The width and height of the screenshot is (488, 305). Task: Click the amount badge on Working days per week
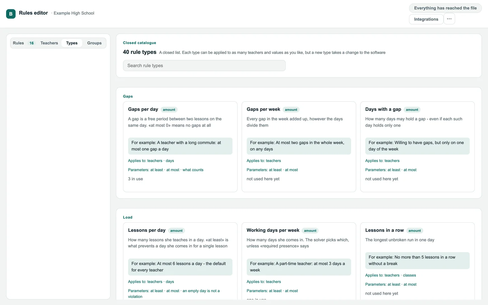click(x=310, y=231)
